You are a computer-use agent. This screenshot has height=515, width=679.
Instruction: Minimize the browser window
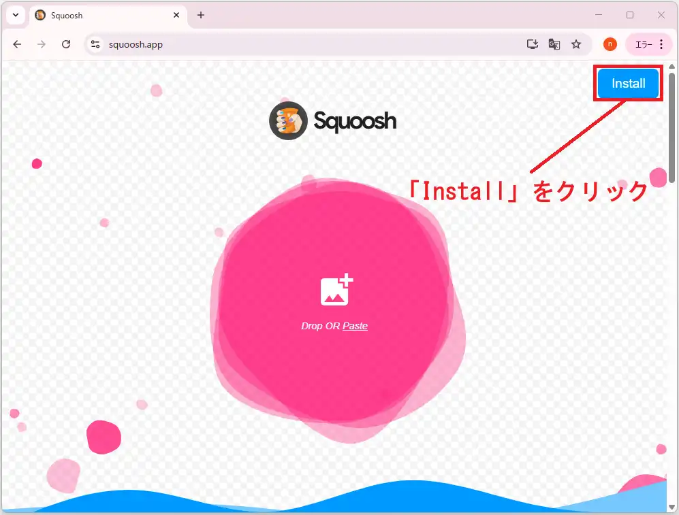[599, 15]
